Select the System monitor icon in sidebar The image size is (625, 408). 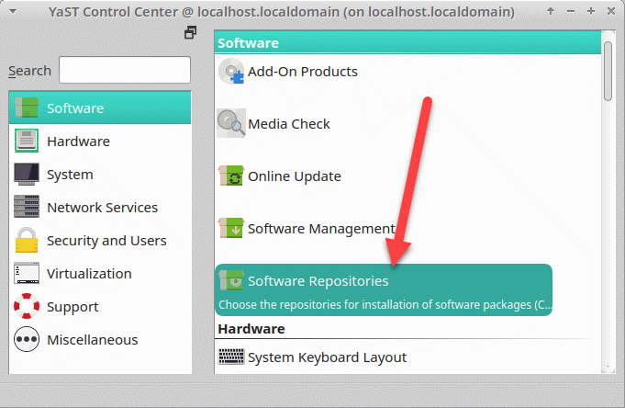(27, 174)
